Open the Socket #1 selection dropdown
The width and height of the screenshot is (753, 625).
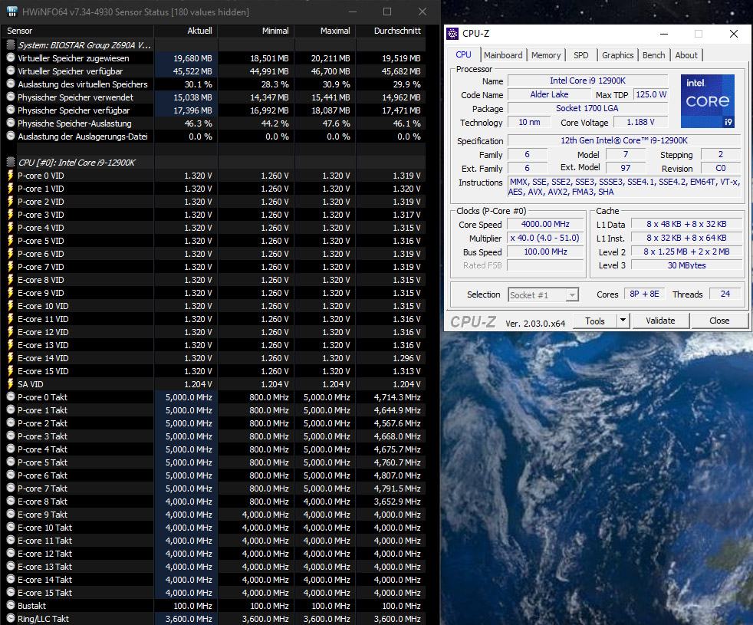(x=543, y=295)
